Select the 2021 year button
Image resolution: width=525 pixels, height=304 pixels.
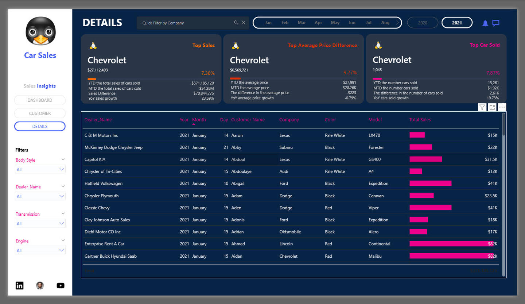coord(457,23)
